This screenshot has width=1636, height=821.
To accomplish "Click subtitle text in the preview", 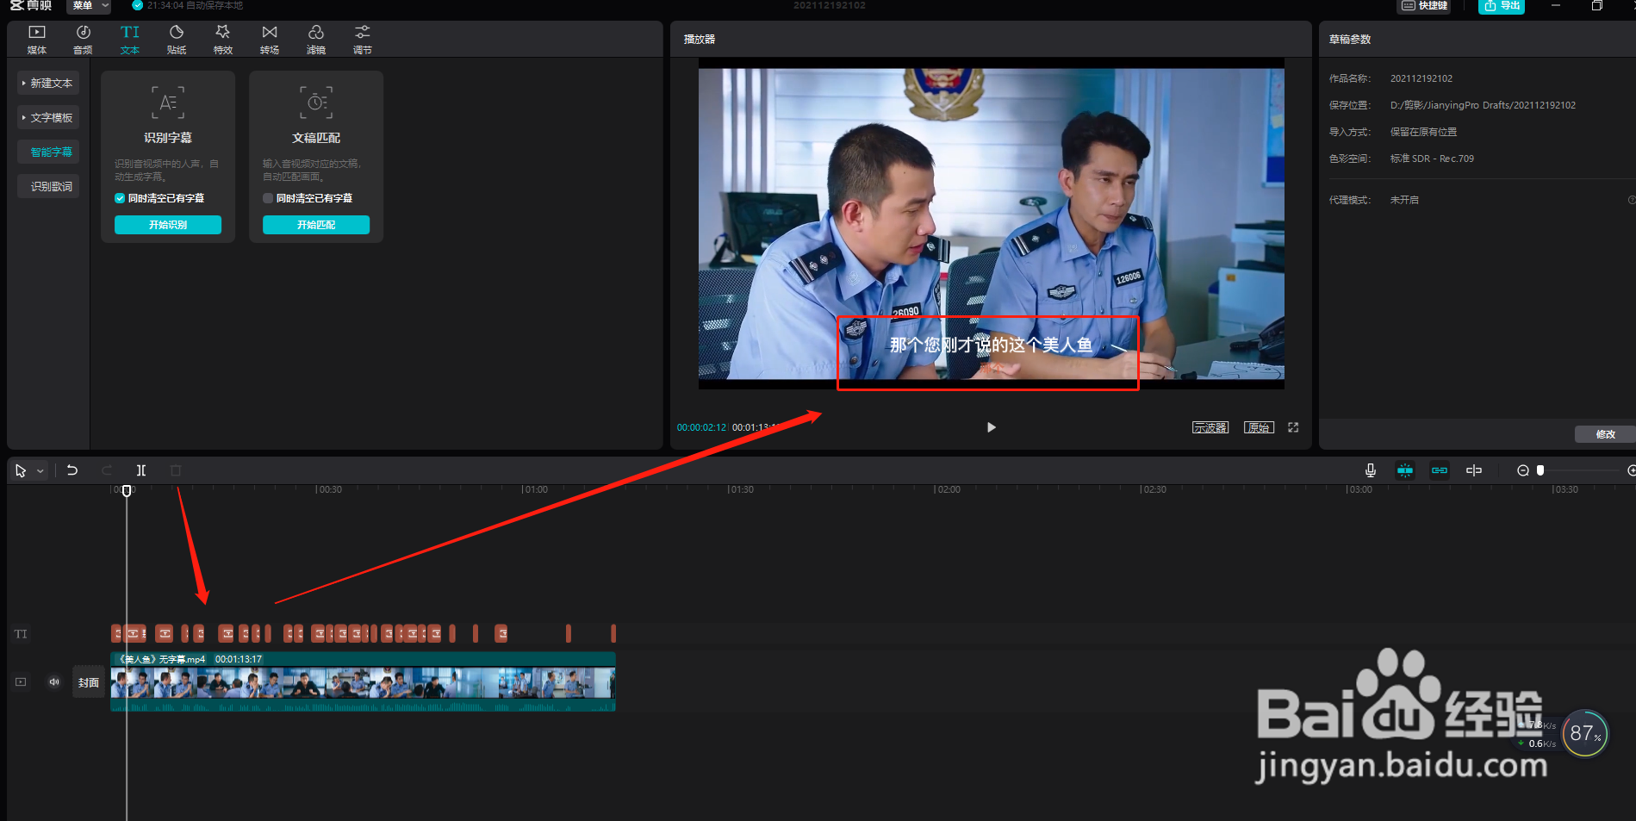I will tap(991, 345).
